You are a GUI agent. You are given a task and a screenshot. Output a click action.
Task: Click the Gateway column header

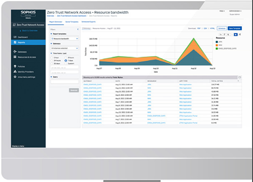coord(88,81)
